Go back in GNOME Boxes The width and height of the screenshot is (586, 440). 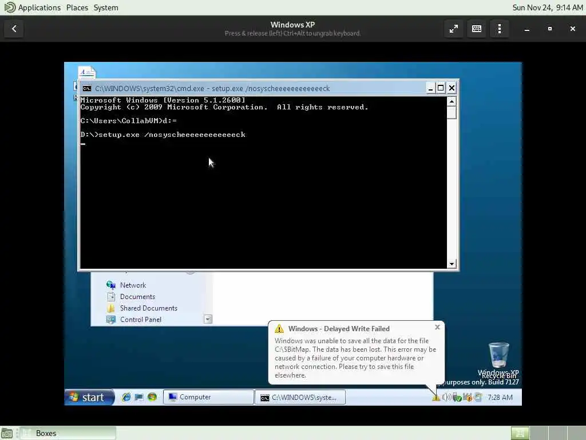pyautogui.click(x=14, y=29)
